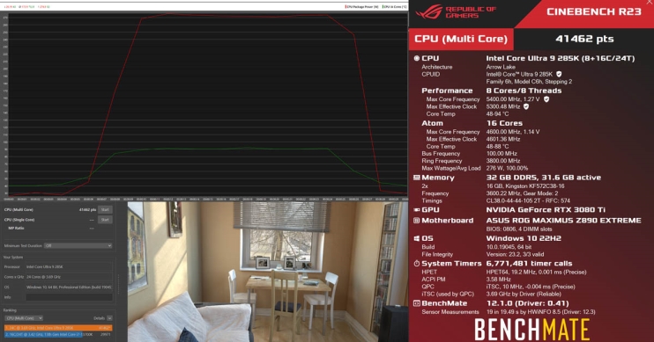Click the Ring Frequency 3800.00 MHz value
The width and height of the screenshot is (654, 342).
pos(503,161)
